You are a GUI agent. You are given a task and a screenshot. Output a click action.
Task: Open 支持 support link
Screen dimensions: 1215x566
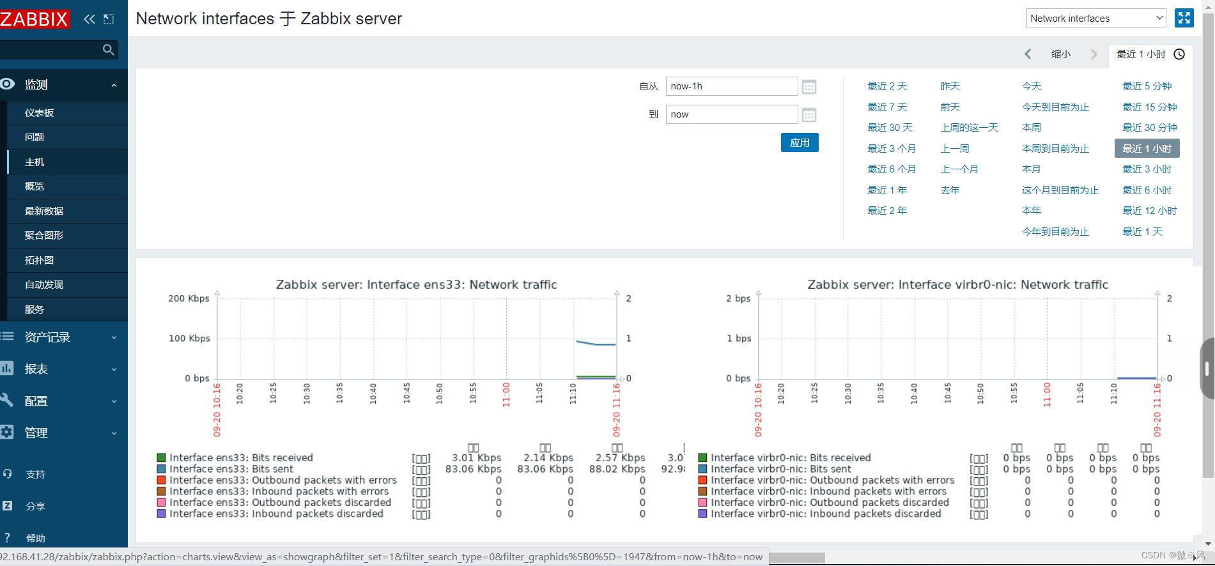click(x=35, y=474)
